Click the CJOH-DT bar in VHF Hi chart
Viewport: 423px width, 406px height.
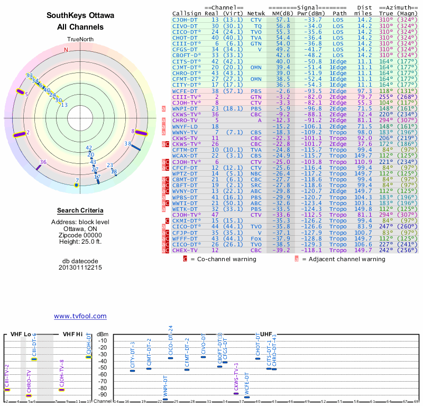tap(89, 357)
